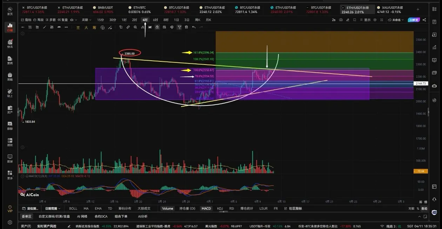Open the 链上 on-chain sidebar icon
This screenshot has width=442, height=229.
tap(10, 93)
